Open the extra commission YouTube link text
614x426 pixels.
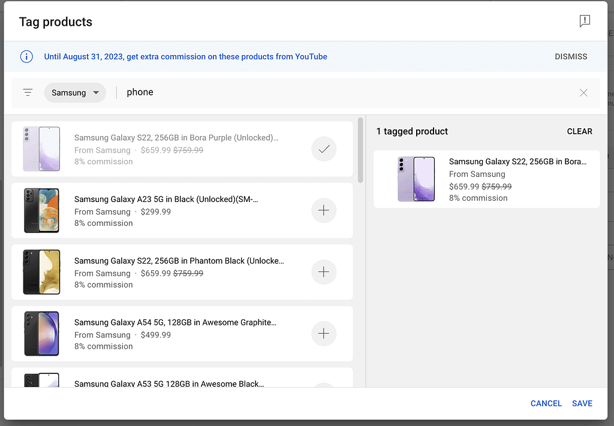click(x=186, y=57)
